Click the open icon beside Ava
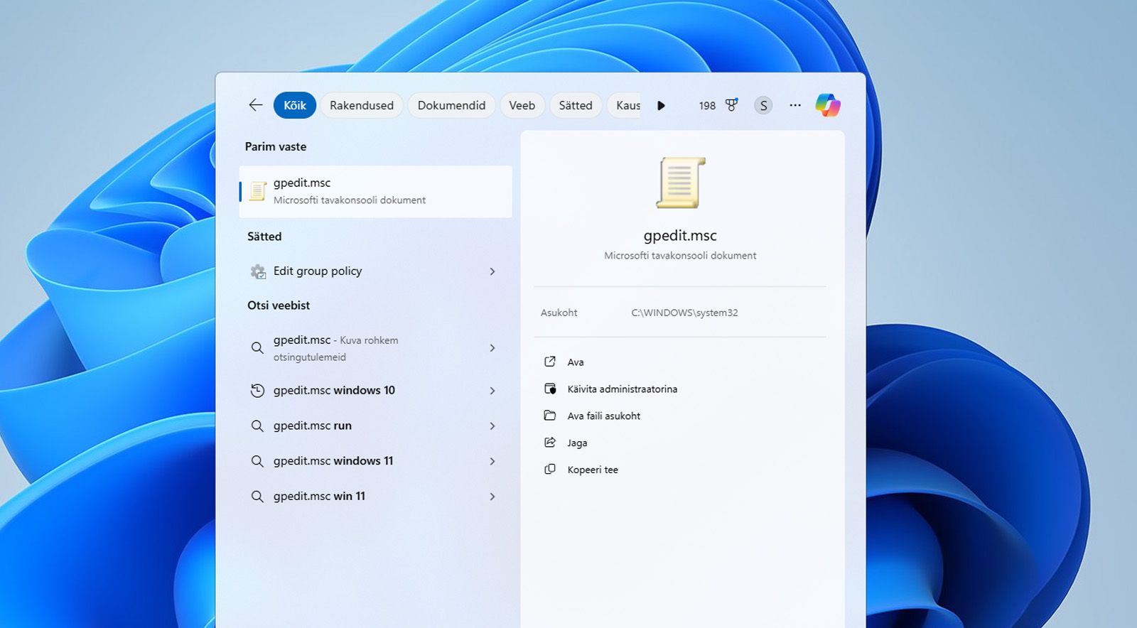 tap(550, 362)
